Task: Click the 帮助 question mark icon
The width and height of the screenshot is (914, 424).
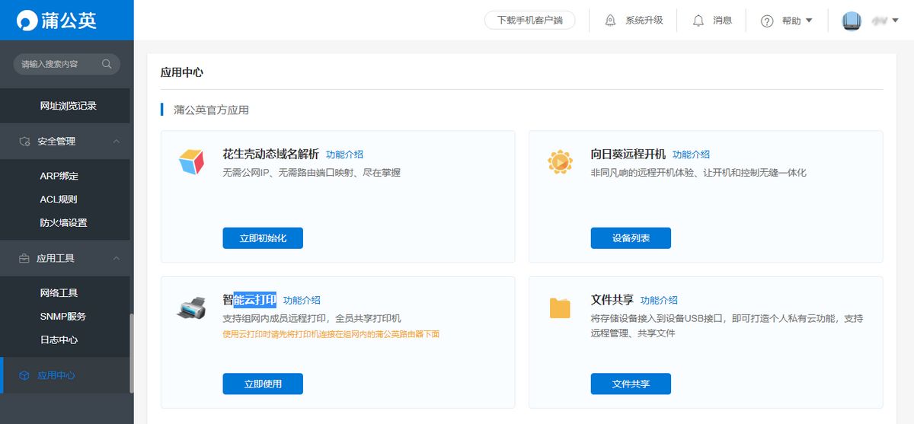Action: [767, 21]
